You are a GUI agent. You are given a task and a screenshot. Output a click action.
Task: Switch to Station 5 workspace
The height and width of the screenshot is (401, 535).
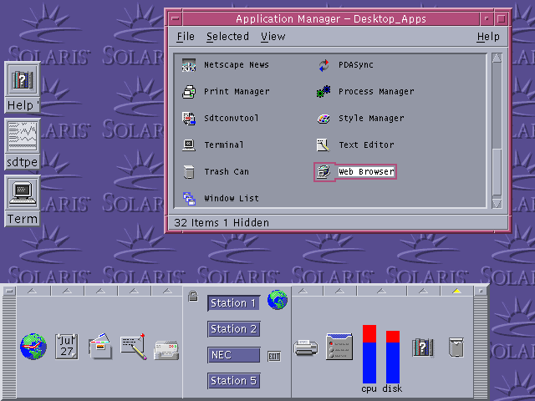click(x=234, y=381)
